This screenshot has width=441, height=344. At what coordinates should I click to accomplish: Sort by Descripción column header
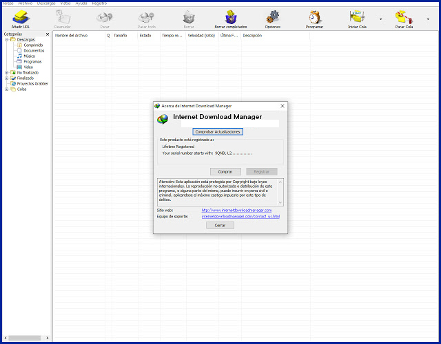point(276,36)
